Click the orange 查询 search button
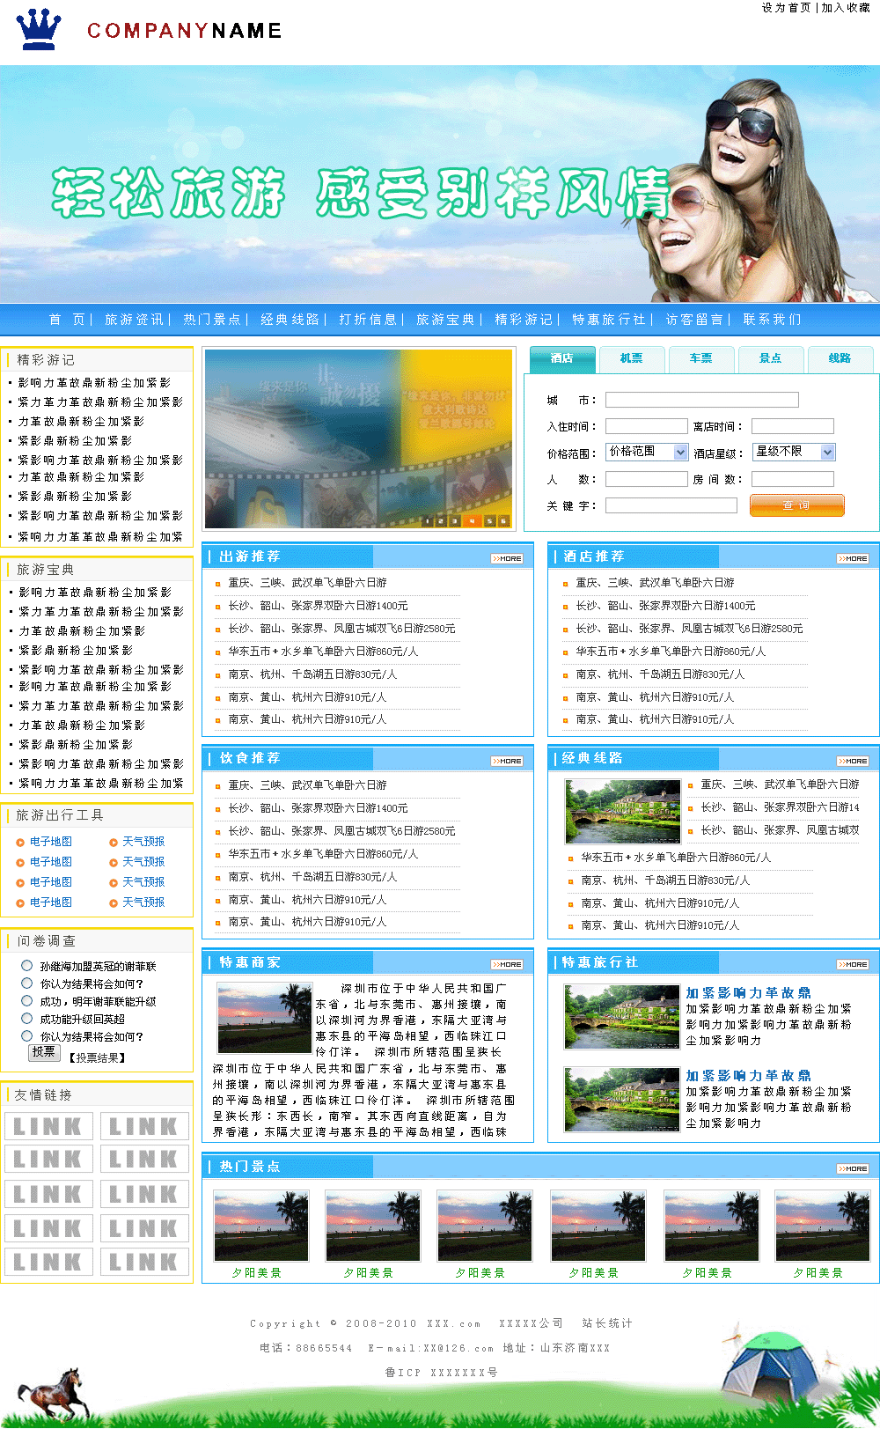This screenshot has width=880, height=1429. (796, 505)
